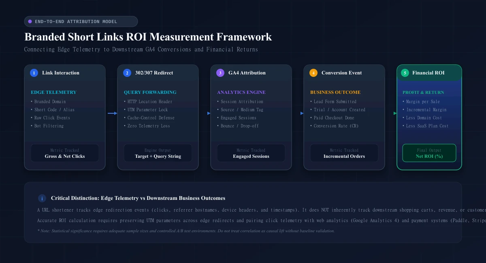Select the Zero Telemetry Loss bullet
Viewport: 486px width, 263px height.
point(147,126)
